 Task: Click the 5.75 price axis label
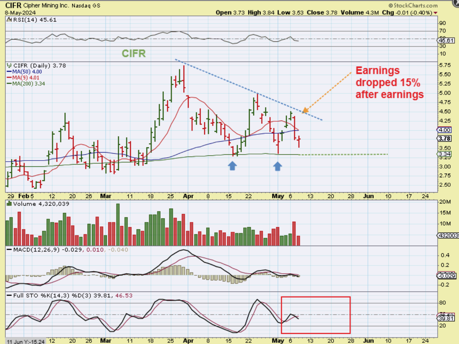point(445,65)
